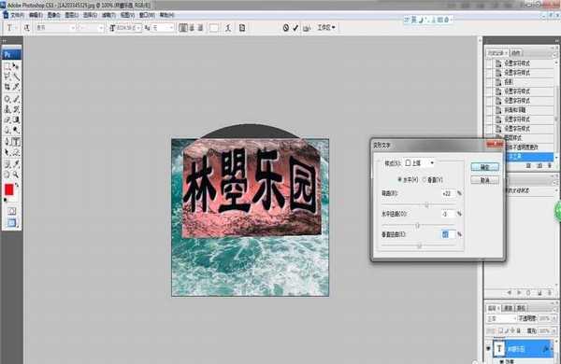Image resolution: width=561 pixels, height=364 pixels.
Task: Select the Move tool in toolbox
Action: [x=16, y=66]
